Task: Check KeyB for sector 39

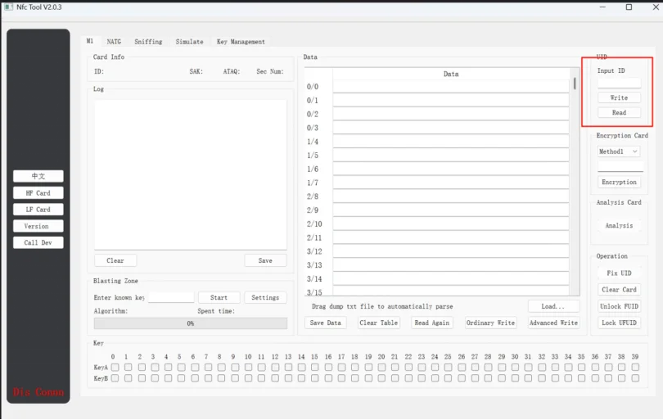Action: pos(635,378)
